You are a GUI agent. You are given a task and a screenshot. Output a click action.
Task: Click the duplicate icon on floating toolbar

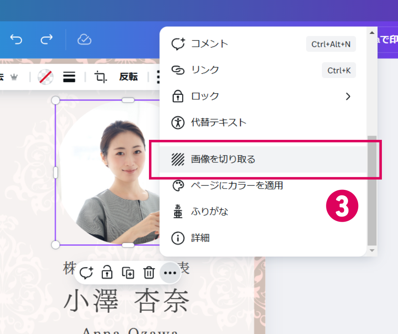coord(128,273)
